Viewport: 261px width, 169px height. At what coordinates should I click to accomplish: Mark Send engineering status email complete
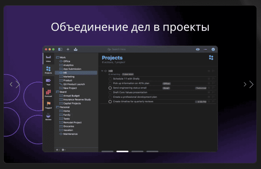110,88
